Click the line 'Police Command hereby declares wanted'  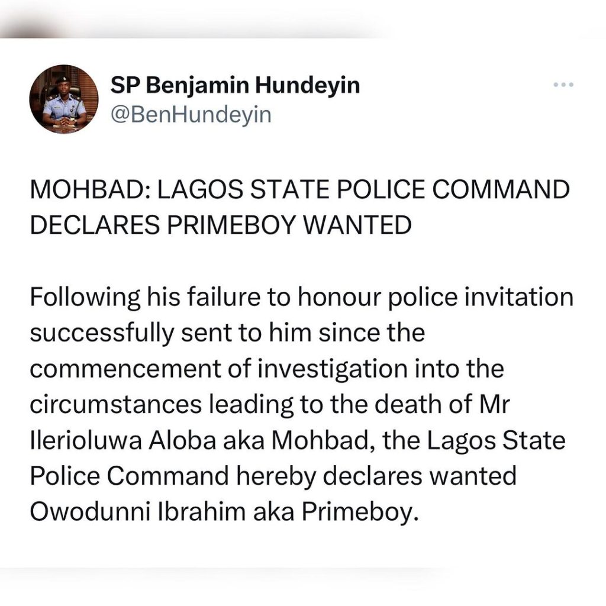(x=273, y=476)
